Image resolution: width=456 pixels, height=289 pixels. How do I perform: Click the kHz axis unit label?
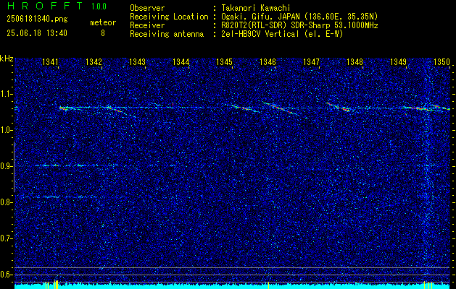(x=7, y=59)
